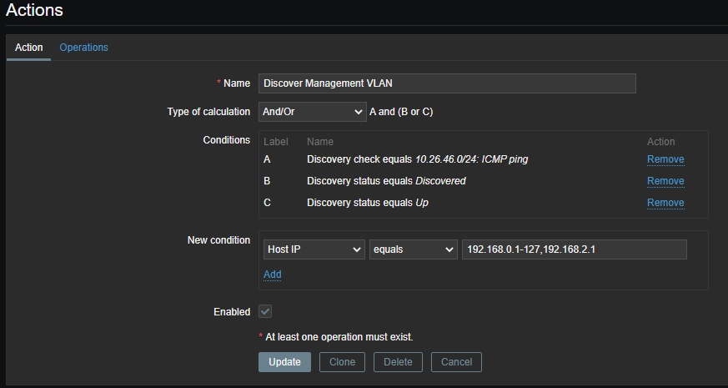Select the Action tab

[x=28, y=48]
